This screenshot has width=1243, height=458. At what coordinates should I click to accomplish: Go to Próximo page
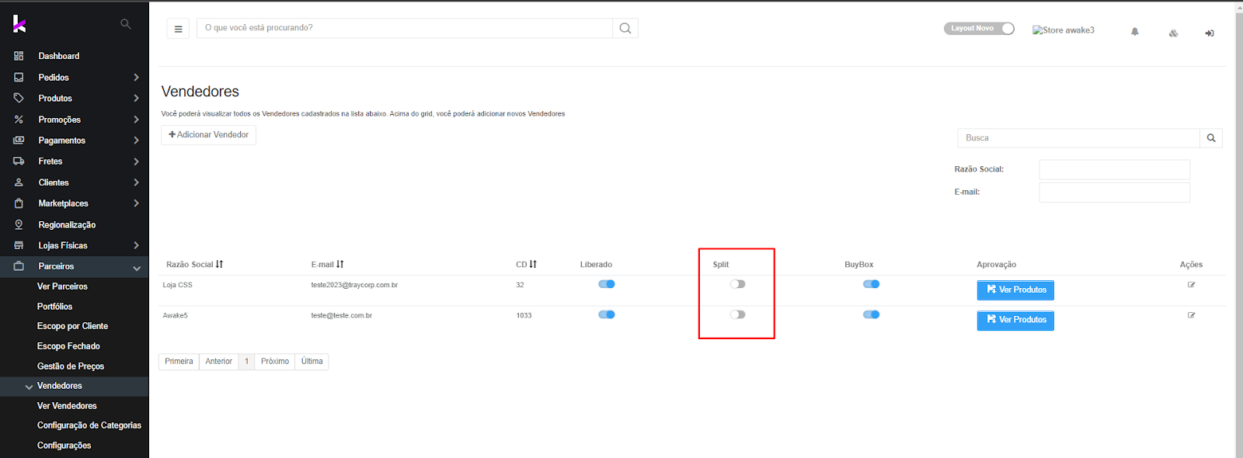275,362
